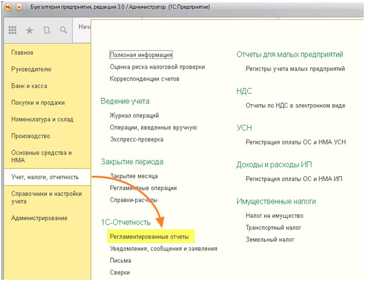The height and width of the screenshot is (281, 365).
Task: Open Регламентированные отчеты
Action: (x=149, y=236)
